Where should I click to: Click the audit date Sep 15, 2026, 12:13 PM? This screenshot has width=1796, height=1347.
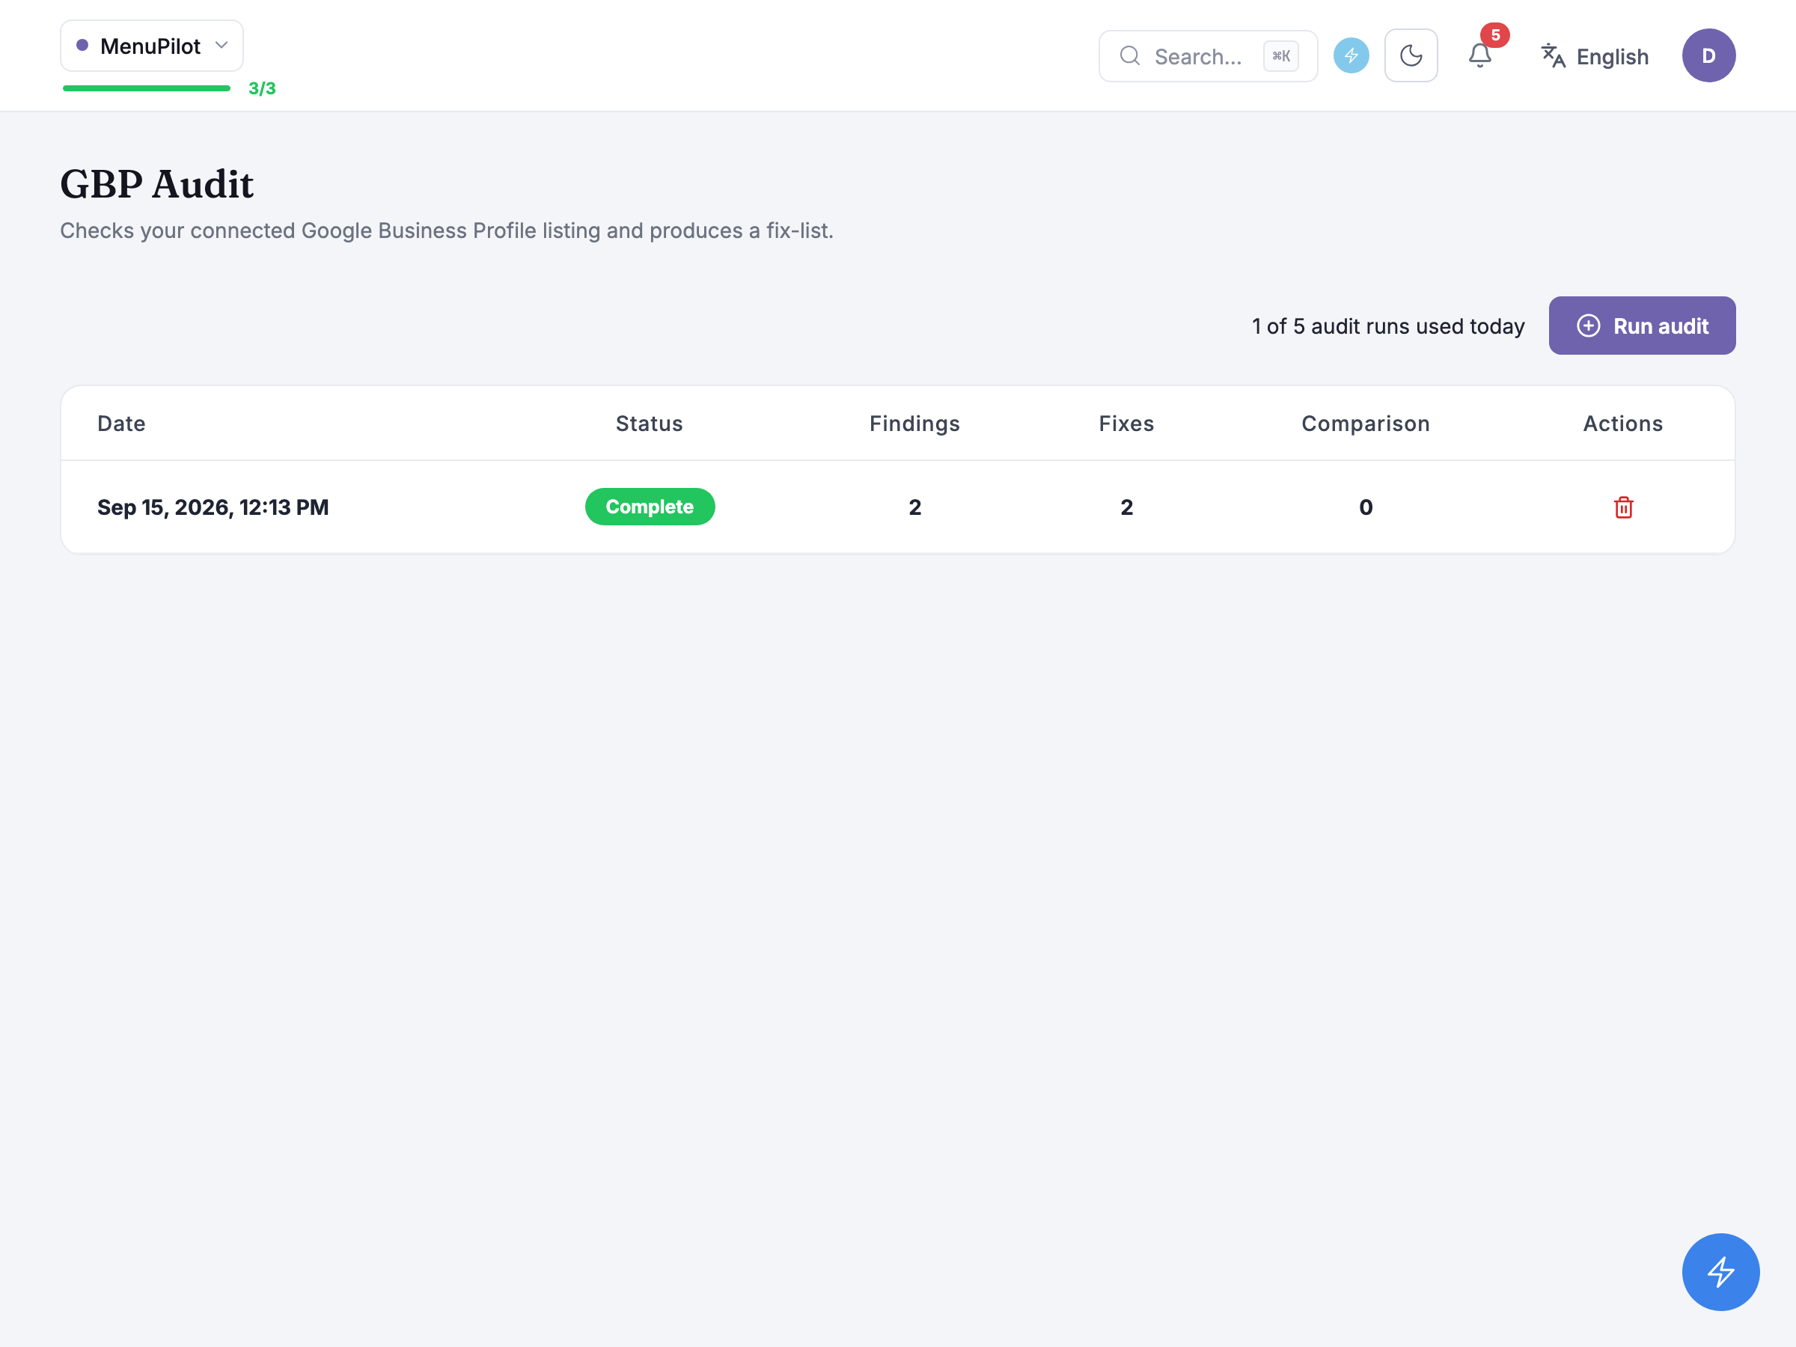[213, 507]
